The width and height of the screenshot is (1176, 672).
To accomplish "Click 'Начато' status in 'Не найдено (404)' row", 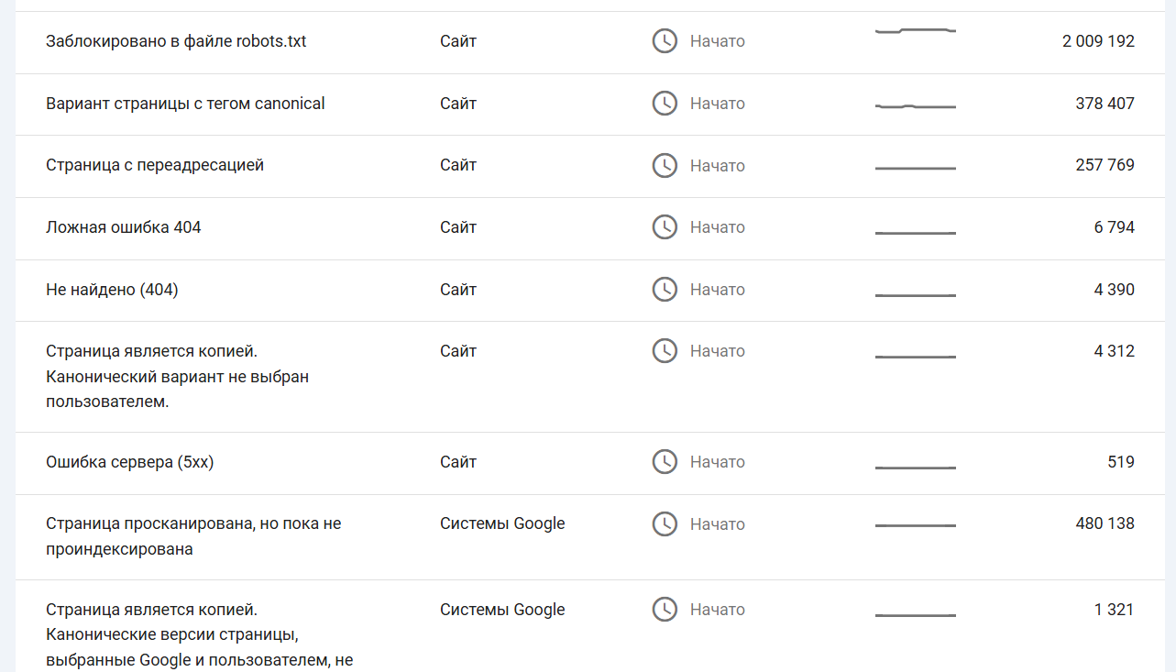I will coord(718,290).
